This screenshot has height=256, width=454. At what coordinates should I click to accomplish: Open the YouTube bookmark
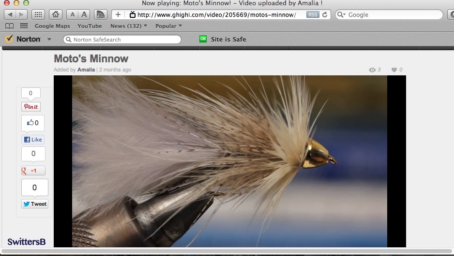pos(90,26)
